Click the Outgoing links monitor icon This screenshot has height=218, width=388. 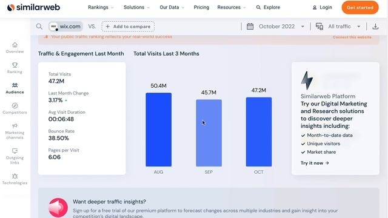coord(15,151)
